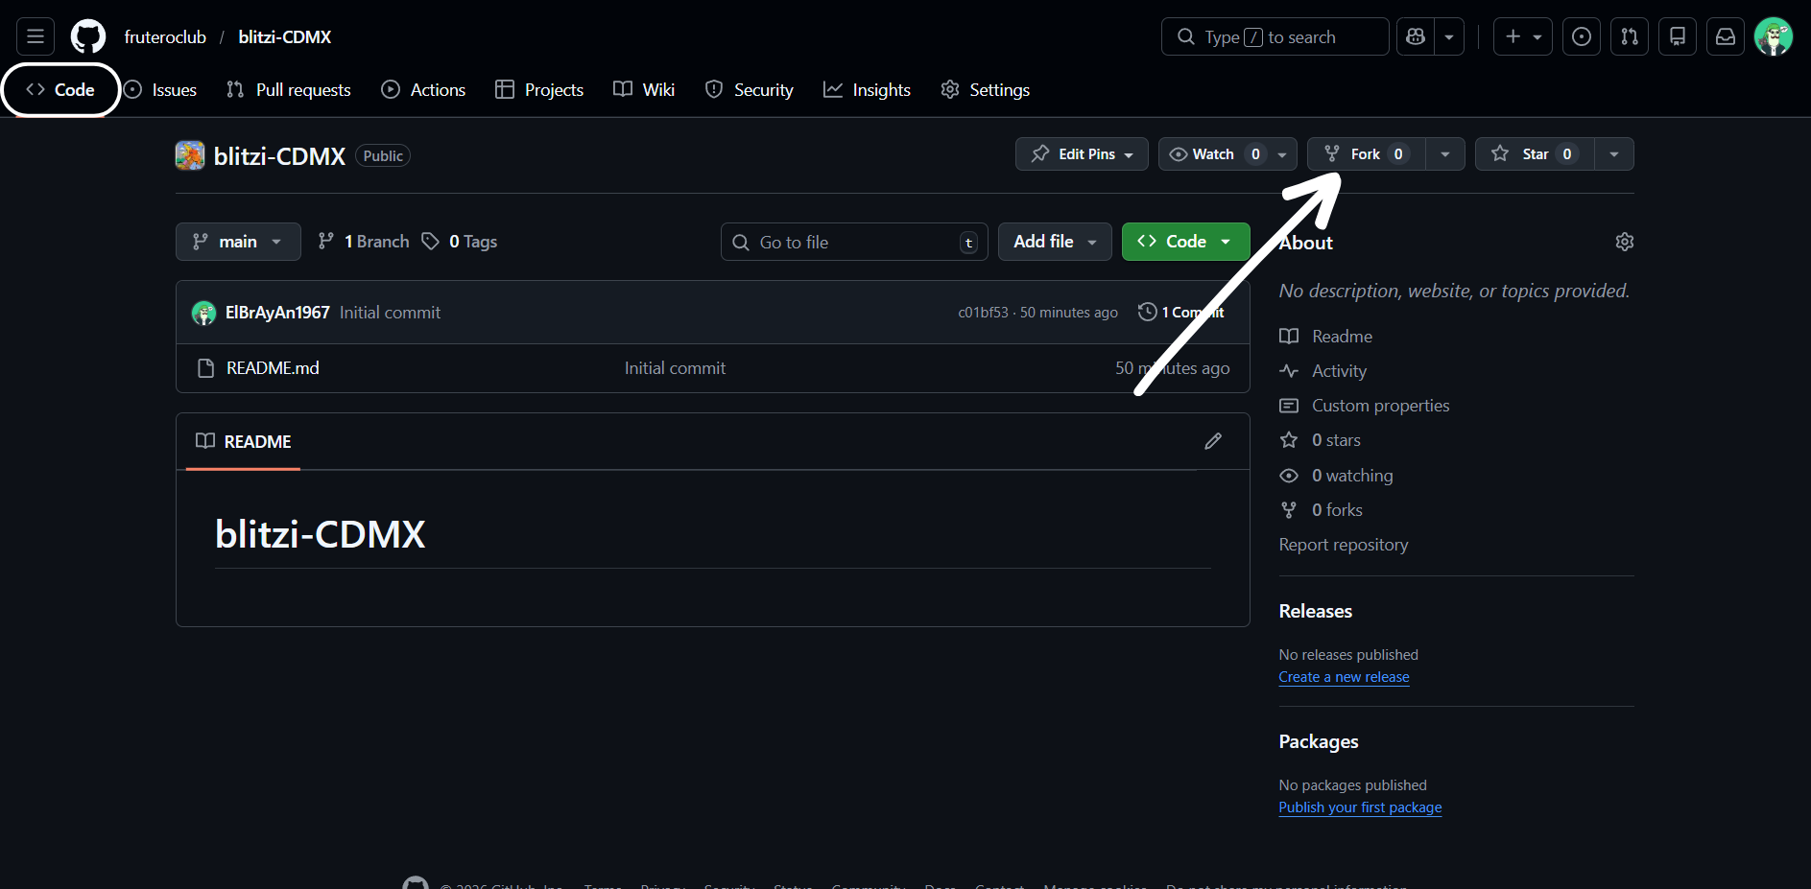Open the Insights tab
This screenshot has width=1811, height=889.
point(868,89)
